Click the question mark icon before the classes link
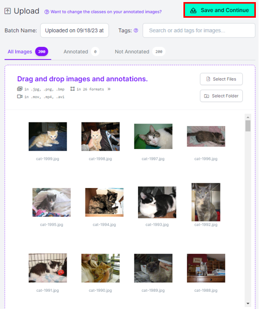This screenshot has height=311, width=259. (x=46, y=12)
